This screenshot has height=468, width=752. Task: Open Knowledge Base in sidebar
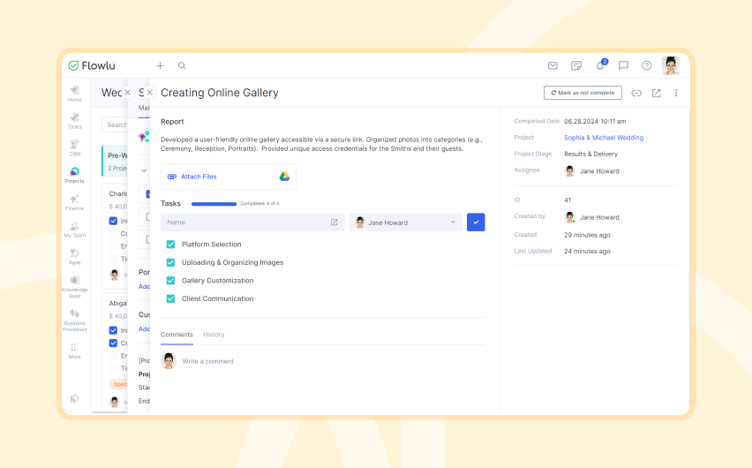coord(74,287)
